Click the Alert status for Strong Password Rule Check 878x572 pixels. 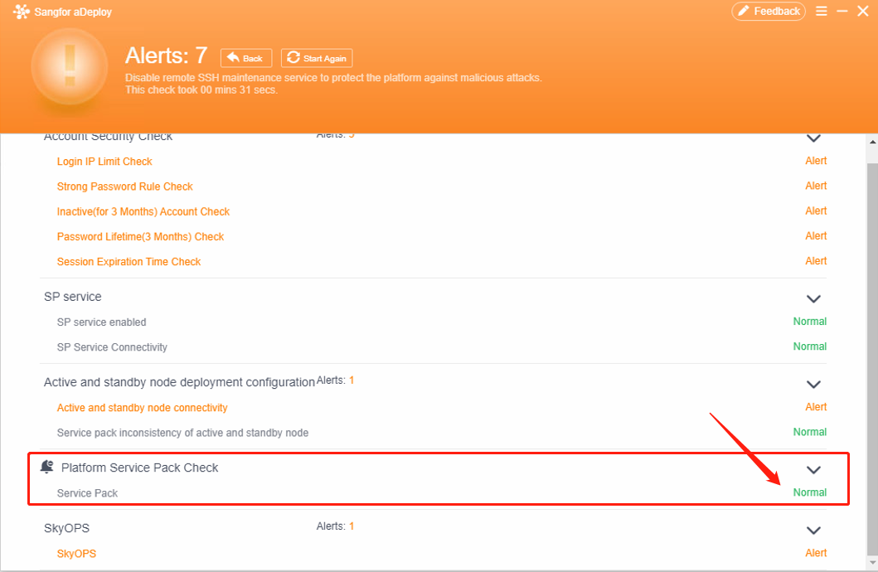point(816,186)
